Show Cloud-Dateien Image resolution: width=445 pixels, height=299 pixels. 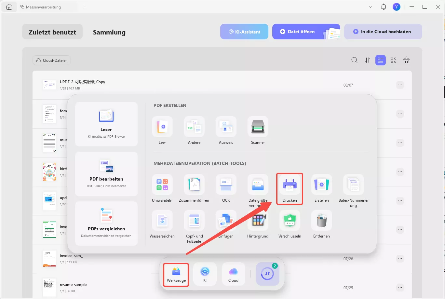(x=52, y=60)
